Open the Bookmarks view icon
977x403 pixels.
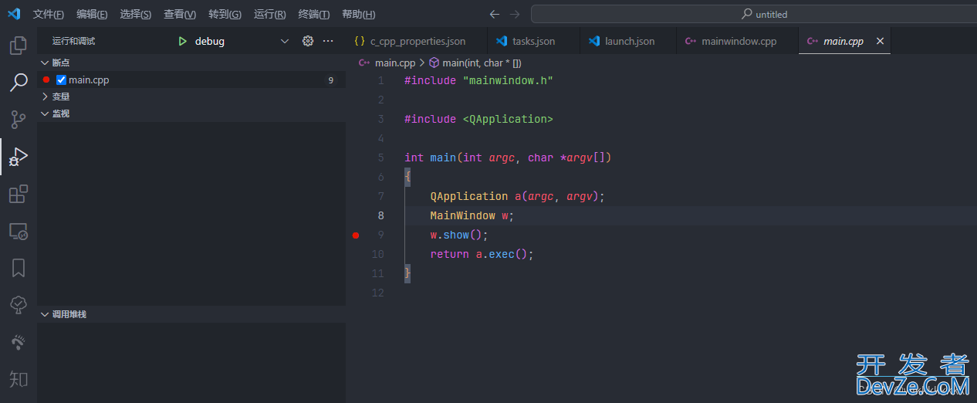19,268
